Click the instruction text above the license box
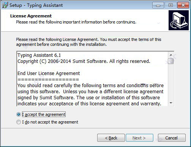This screenshot has height=147, width=191. (88, 42)
